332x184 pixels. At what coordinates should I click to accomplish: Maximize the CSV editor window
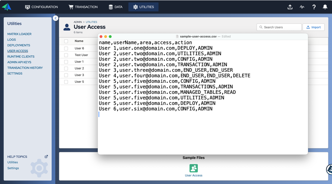pos(110,37)
